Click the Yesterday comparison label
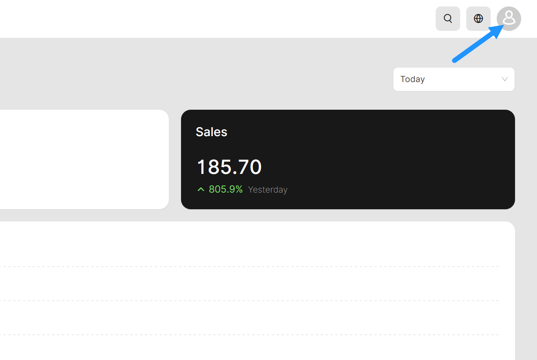The image size is (537, 360). click(268, 190)
